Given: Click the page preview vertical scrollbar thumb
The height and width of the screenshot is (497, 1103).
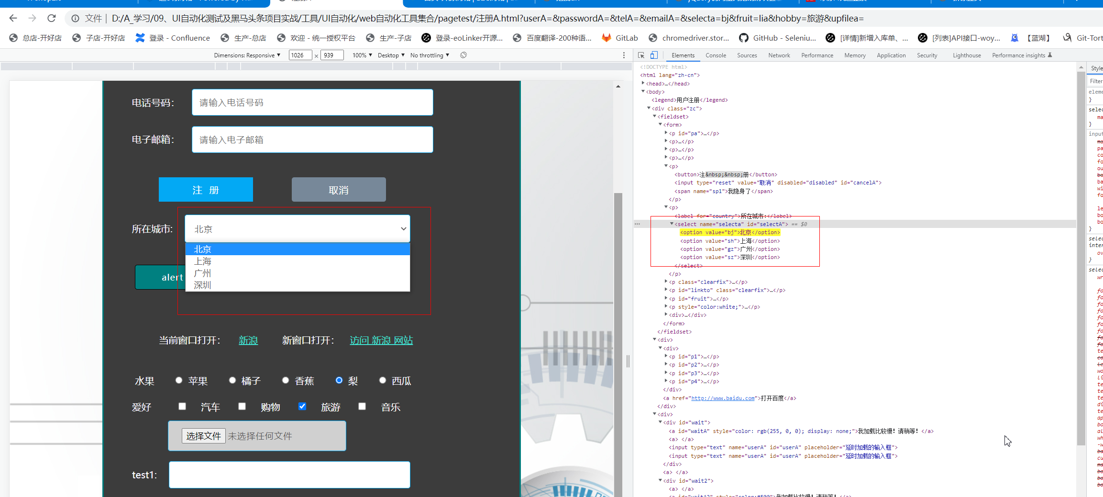Looking at the screenshot, I should (x=618, y=344).
